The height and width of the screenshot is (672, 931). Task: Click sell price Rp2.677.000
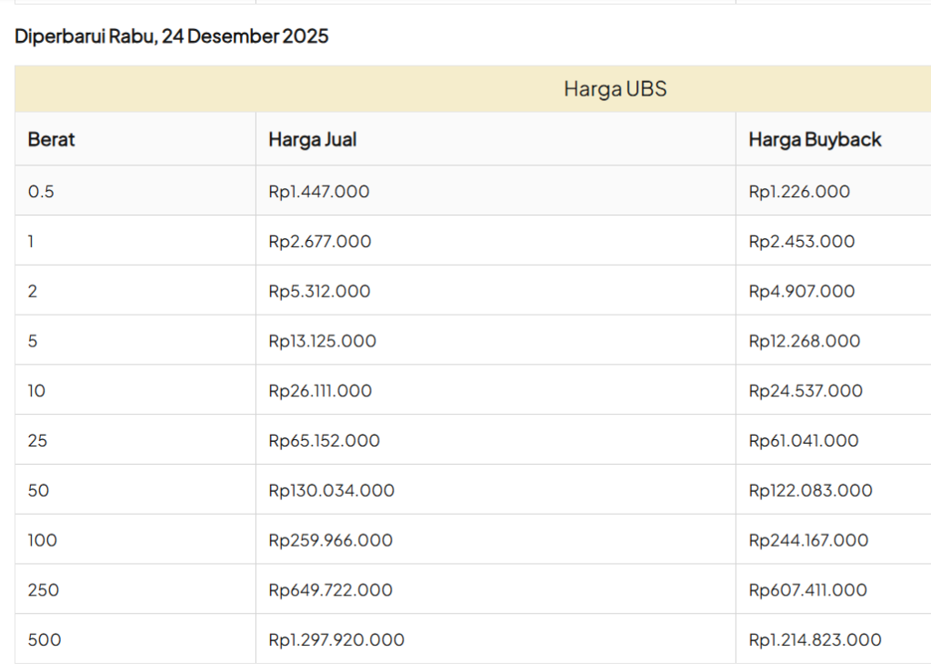(319, 241)
